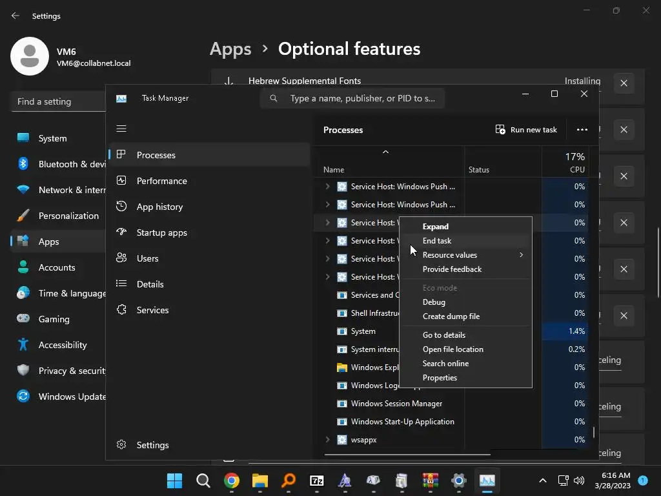Open Task Manager Settings at bottom

(x=210, y=445)
